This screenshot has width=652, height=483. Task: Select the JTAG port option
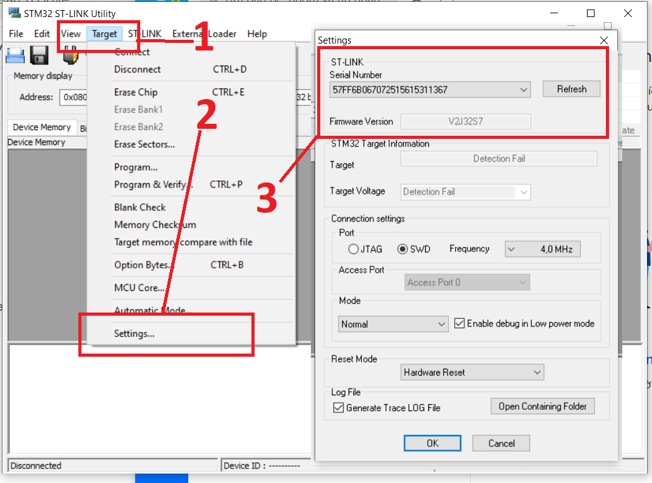(x=354, y=249)
